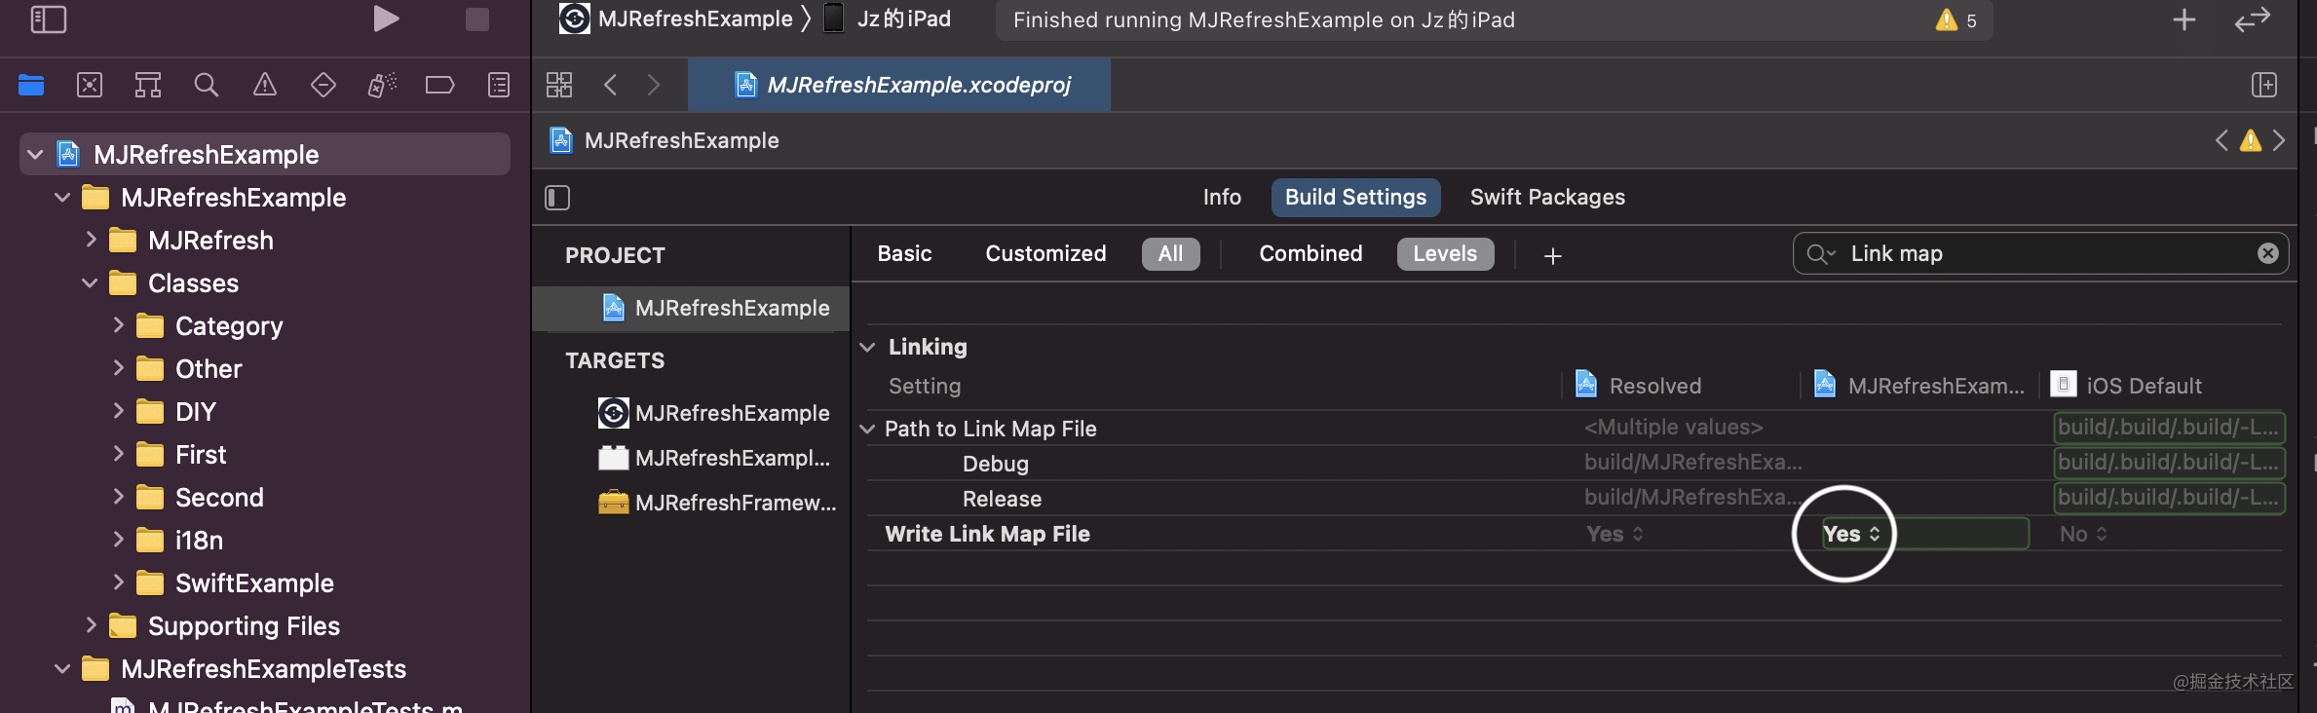2317x713 pixels.
Task: Choose the Jz iPad run destination
Action: pos(888,19)
